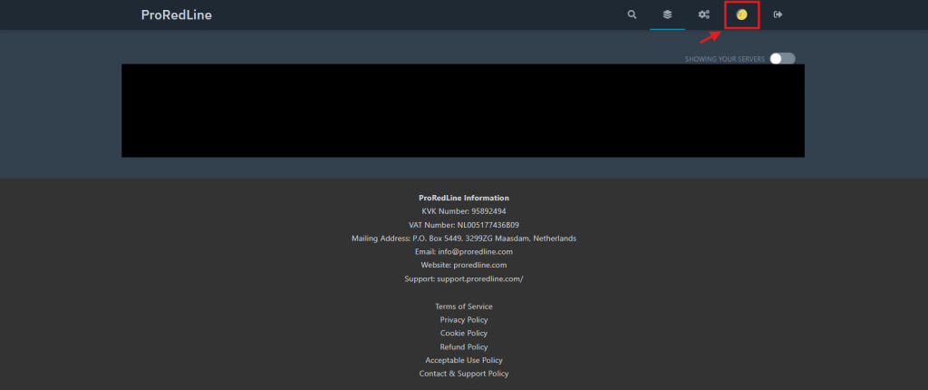The width and height of the screenshot is (928, 390).
Task: Click the sign-out arrow icon
Action: pos(778,15)
